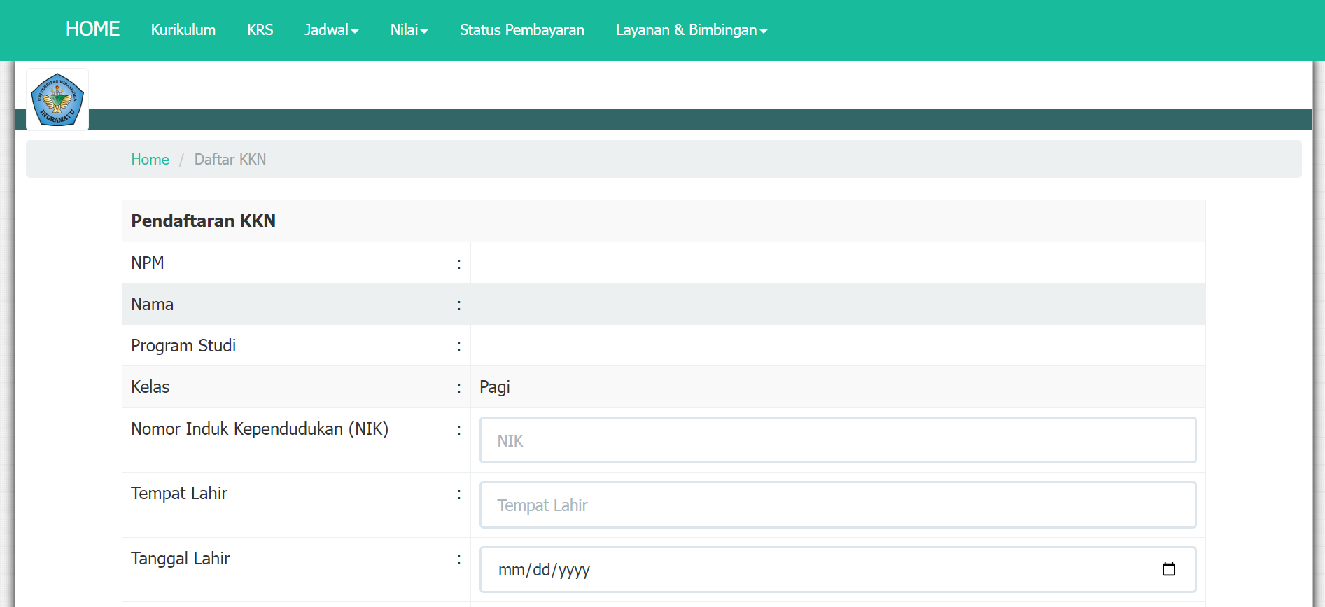This screenshot has height=607, width=1325.
Task: Expand the Layanan & Bimbingan menu
Action: pyautogui.click(x=691, y=30)
